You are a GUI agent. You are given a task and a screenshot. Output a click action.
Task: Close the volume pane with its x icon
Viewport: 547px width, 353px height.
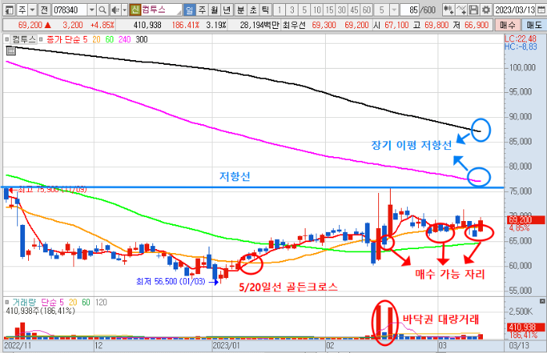pyautogui.click(x=542, y=301)
